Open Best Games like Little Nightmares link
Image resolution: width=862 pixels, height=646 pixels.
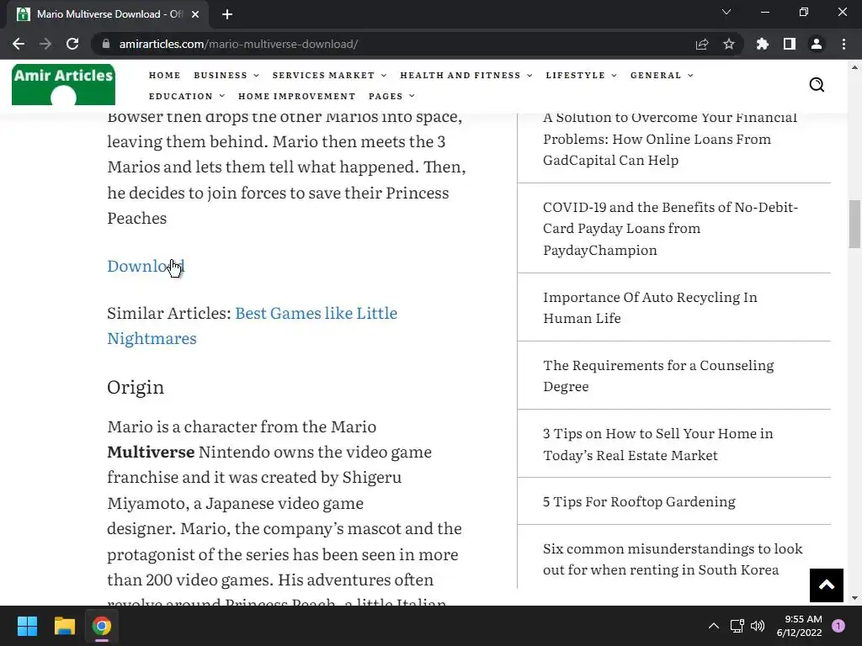253,326
